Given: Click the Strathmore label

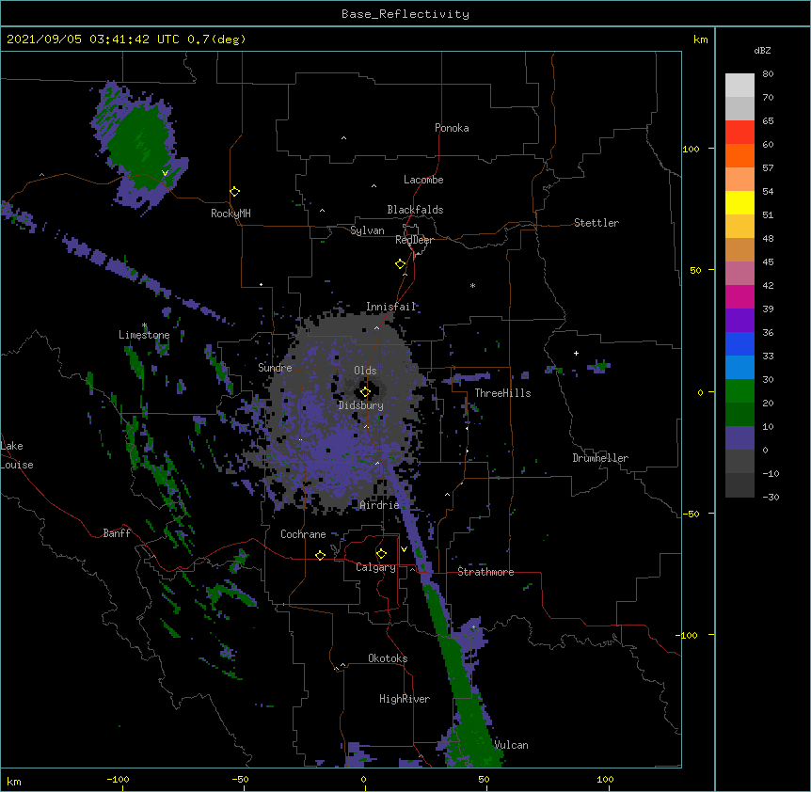Looking at the screenshot, I should pos(485,572).
